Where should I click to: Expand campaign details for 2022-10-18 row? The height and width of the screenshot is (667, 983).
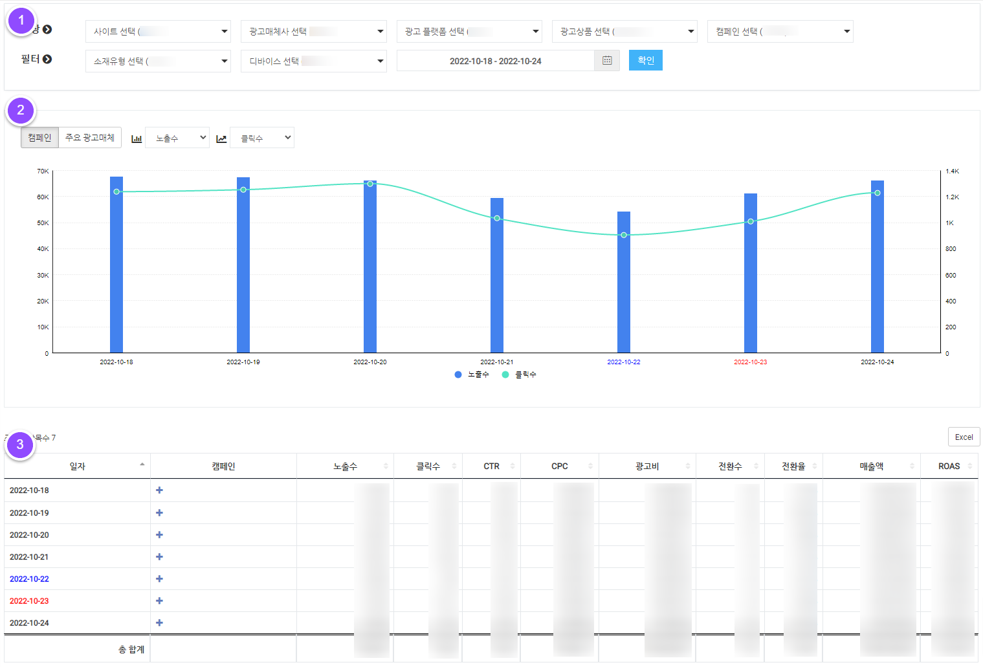[x=159, y=490]
